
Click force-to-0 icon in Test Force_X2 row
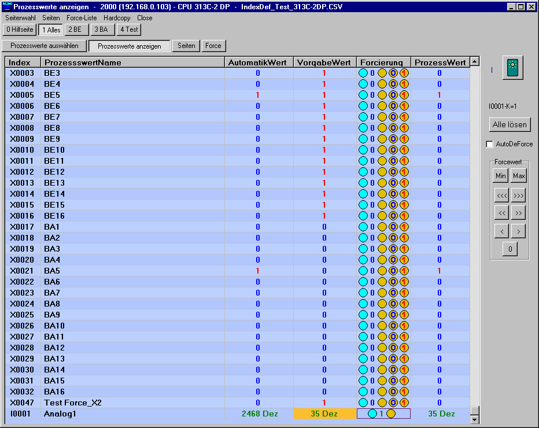point(393,403)
